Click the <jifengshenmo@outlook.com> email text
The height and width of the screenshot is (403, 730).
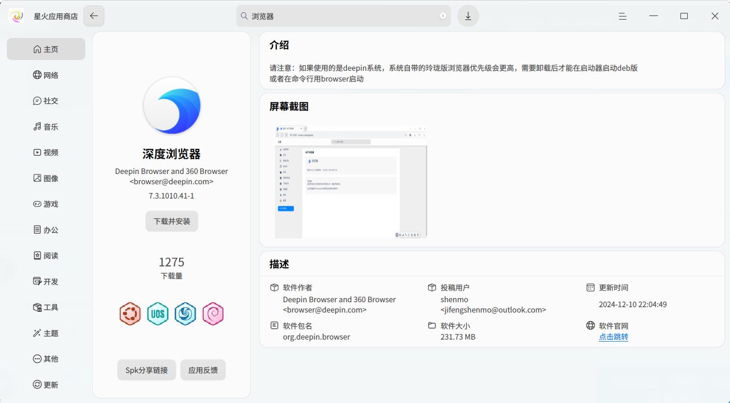[x=493, y=310]
